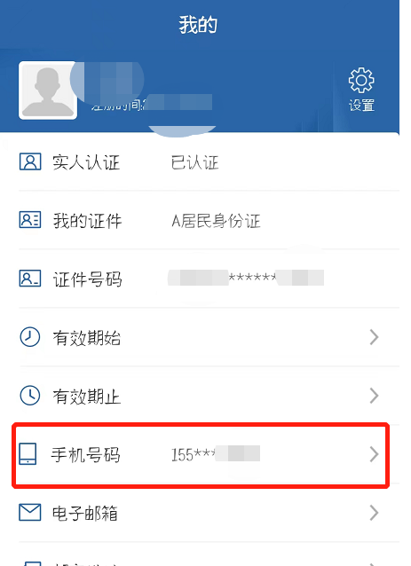Tap the 已认证 status text
411x566 pixels.
[x=194, y=162]
